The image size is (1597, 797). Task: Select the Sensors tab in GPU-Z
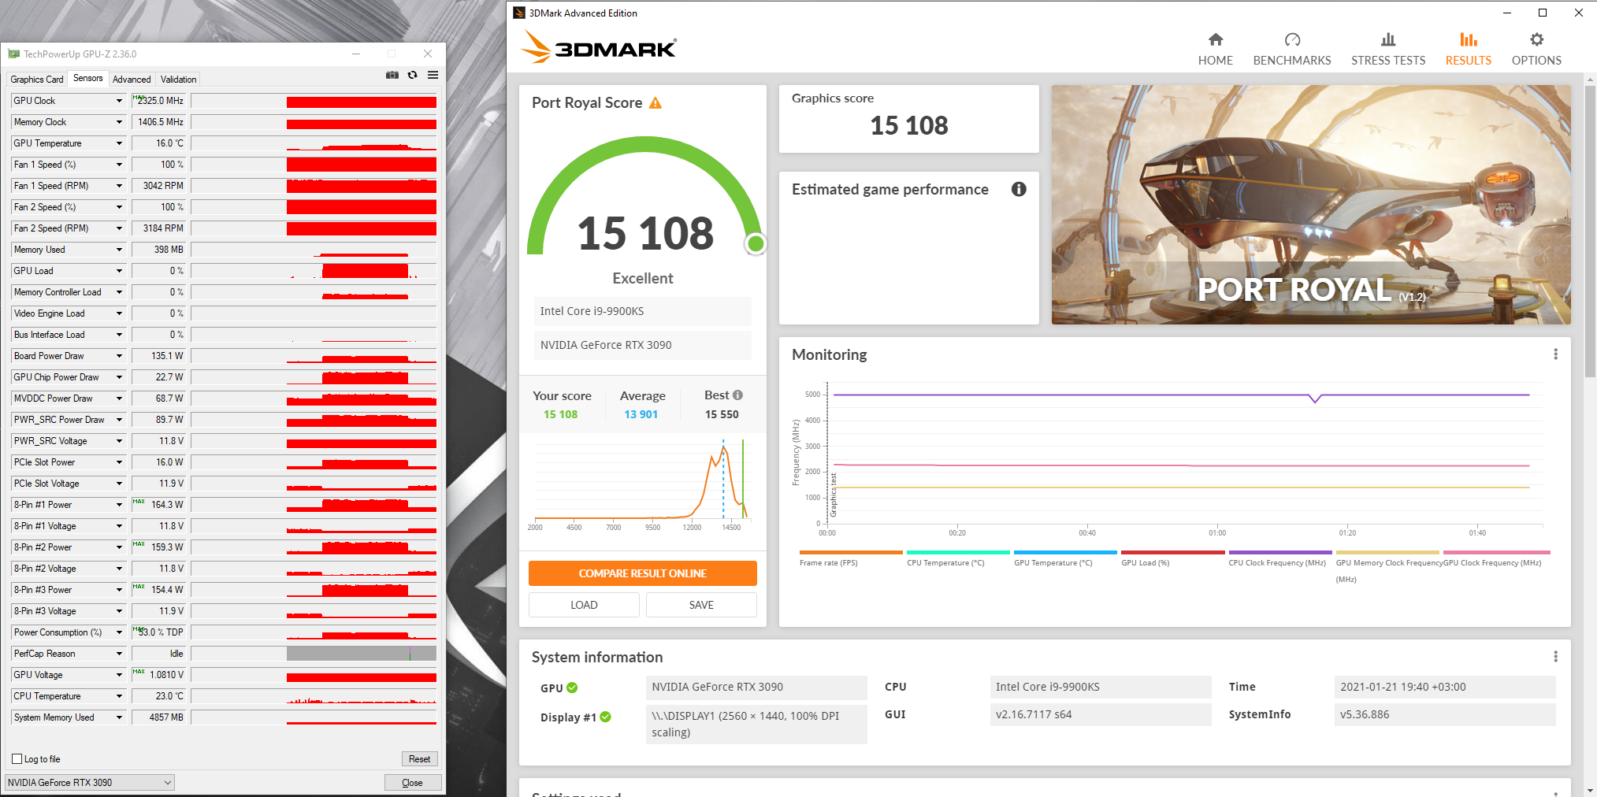tap(88, 79)
